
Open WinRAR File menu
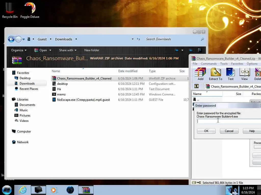point(195,64)
